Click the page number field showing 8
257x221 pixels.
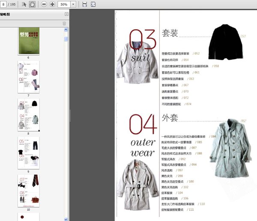point(3,4)
